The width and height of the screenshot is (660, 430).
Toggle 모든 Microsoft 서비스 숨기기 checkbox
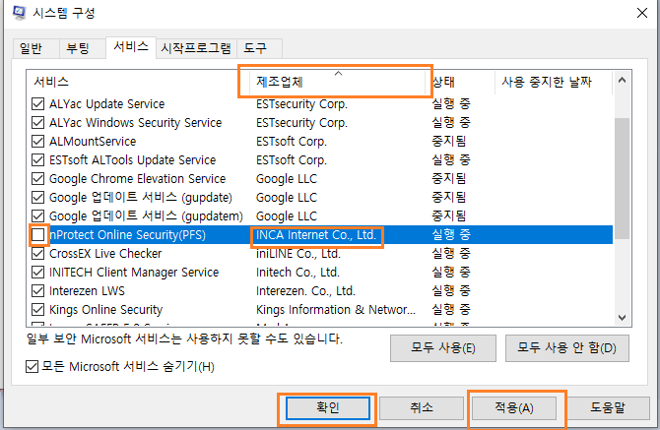click(32, 366)
